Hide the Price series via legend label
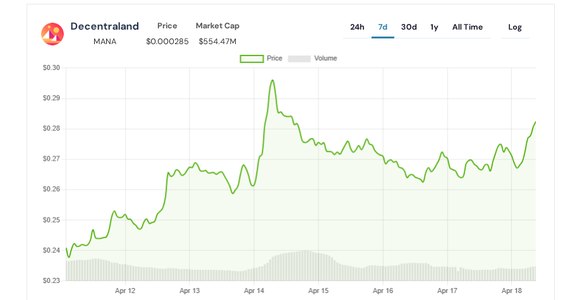This screenshot has height=300, width=575. tap(274, 58)
